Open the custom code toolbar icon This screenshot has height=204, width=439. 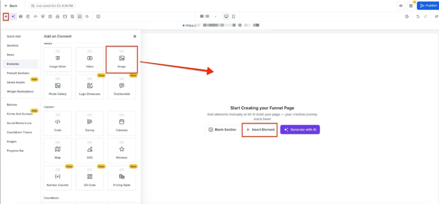point(35,16)
